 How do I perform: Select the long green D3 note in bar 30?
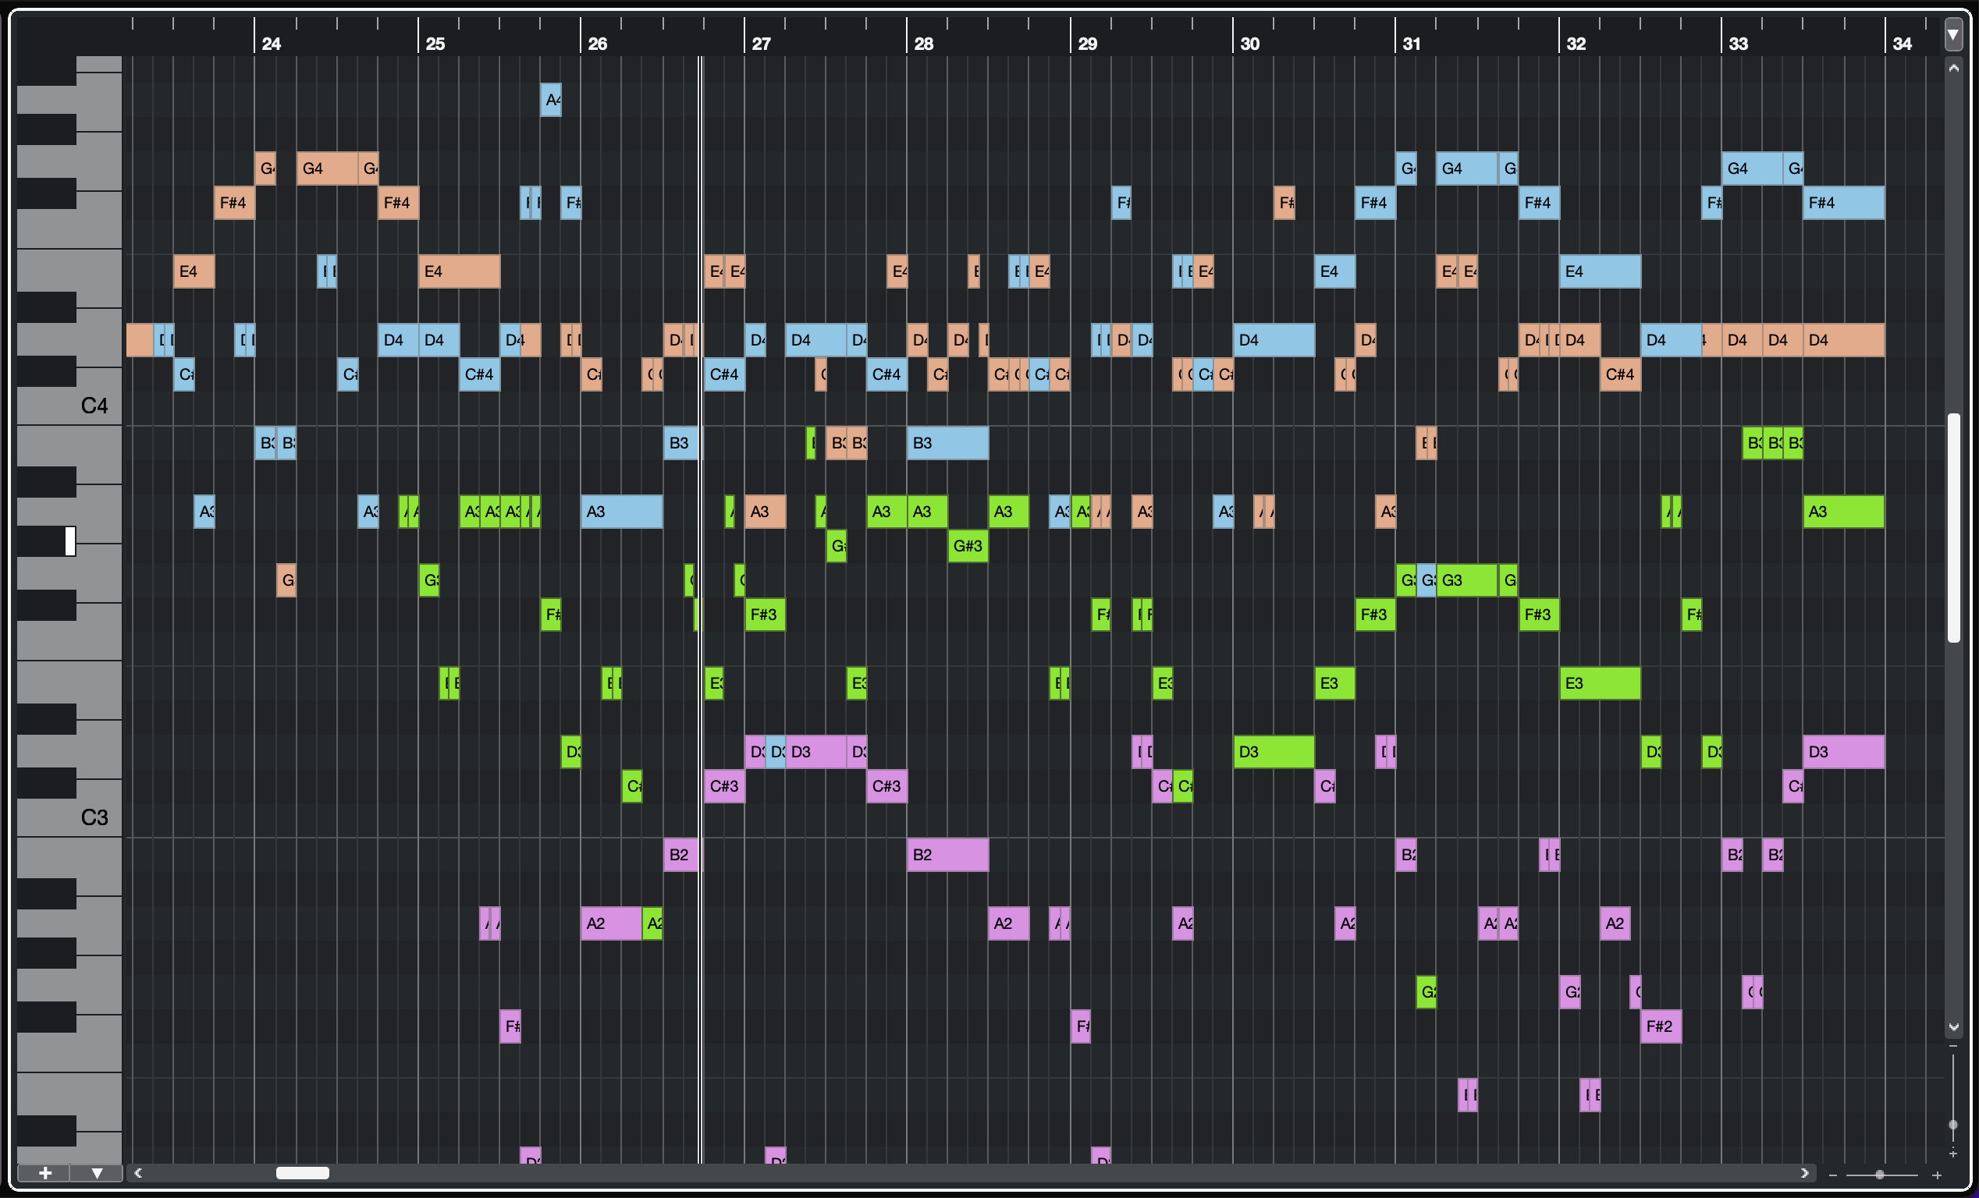click(x=1274, y=753)
